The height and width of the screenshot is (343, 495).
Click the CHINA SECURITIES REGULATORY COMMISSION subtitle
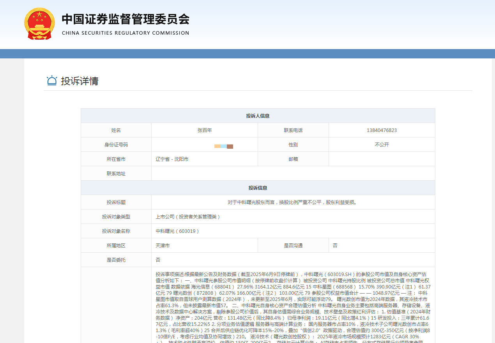(126, 33)
